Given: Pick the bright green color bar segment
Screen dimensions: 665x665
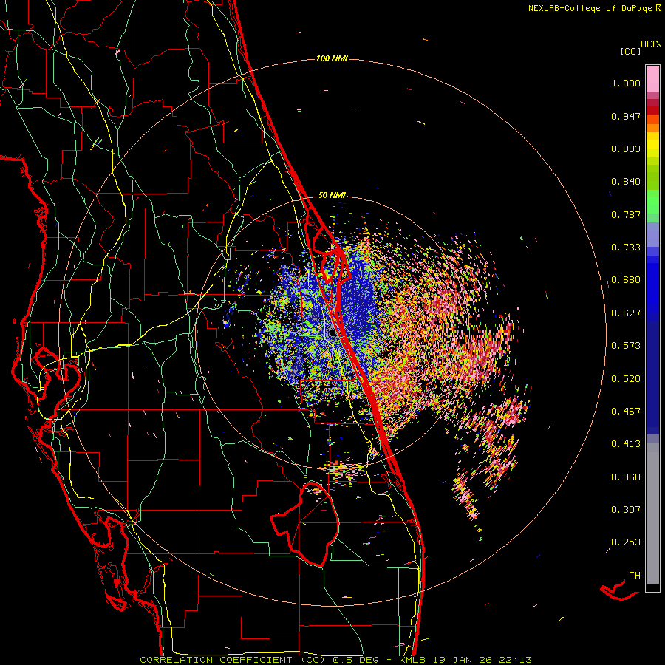Looking at the screenshot, I should click(x=652, y=202).
